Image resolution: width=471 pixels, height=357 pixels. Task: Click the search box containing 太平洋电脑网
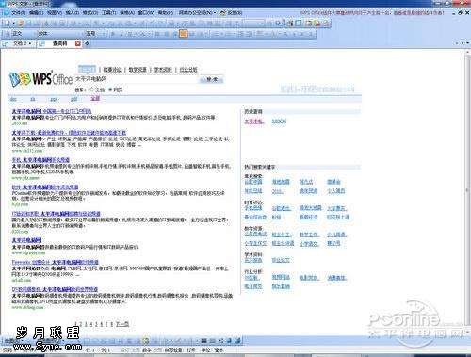coord(136,79)
